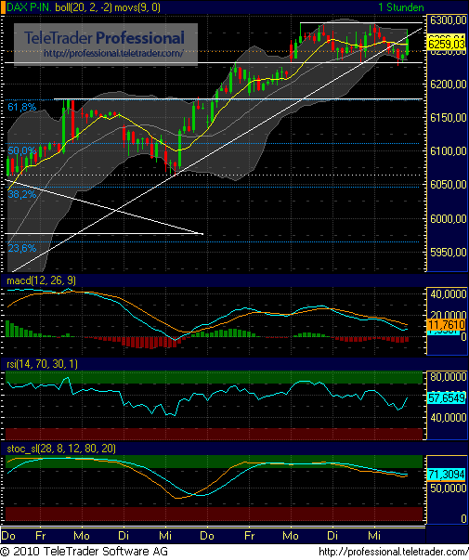Click the first 'Do' label on the time axis

pyautogui.click(x=8, y=536)
